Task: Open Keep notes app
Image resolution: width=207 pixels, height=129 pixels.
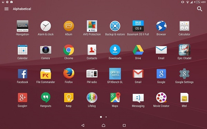Action: 69,98
